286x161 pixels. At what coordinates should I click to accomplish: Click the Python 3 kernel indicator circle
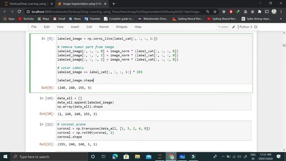[256, 27]
